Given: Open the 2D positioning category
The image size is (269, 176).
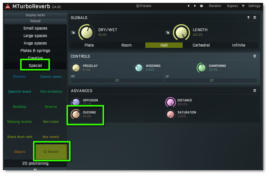Looking at the screenshot, I should click(x=35, y=163).
